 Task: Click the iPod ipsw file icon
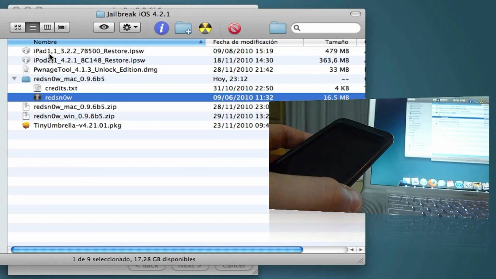pyautogui.click(x=26, y=60)
